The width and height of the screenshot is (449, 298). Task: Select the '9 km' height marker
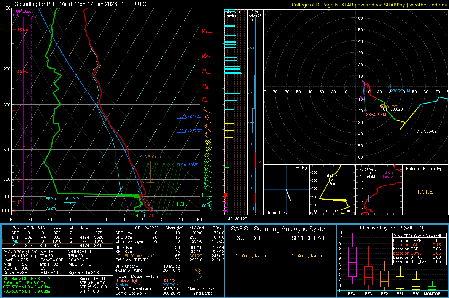coord(21,111)
